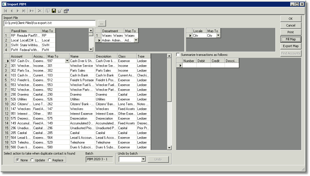Click the Export Map button
The height and width of the screenshot is (176, 310).
tap(291, 46)
